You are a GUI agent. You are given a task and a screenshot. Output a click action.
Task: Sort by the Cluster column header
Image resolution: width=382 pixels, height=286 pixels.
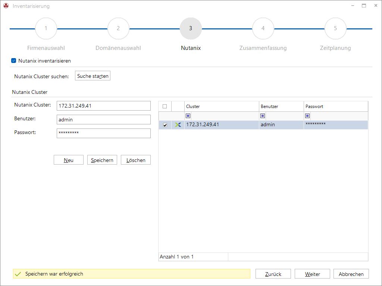(222, 107)
